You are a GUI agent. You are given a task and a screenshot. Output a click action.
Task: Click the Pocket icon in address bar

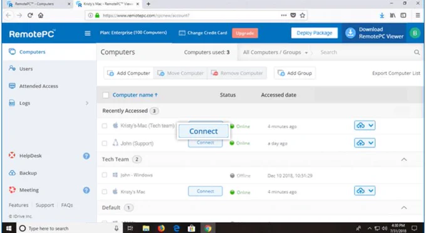pos(293,16)
